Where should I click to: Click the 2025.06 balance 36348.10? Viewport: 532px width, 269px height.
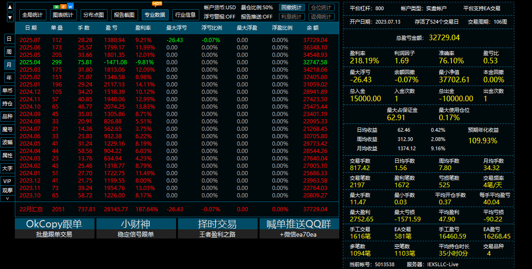point(315,47)
